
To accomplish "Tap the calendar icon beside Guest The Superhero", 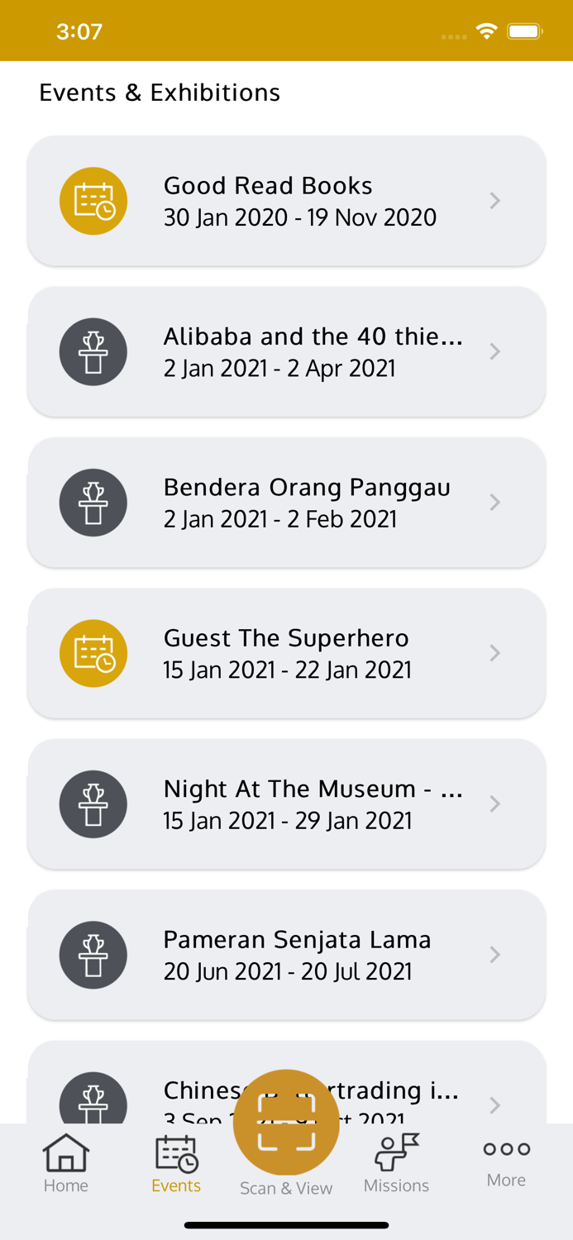I will click(x=93, y=653).
